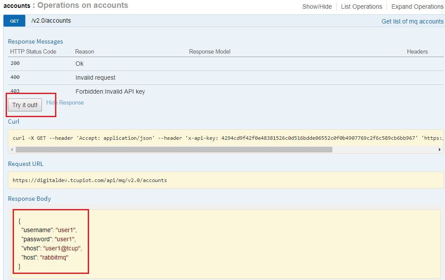Click the curl command scrollbar right arrow
This screenshot has width=445, height=280.
tap(440, 149)
